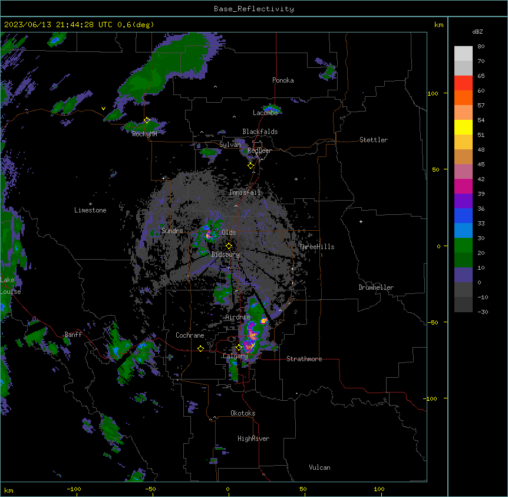Click the dBZ legend heading
The width and height of the screenshot is (508, 497).
(477, 31)
